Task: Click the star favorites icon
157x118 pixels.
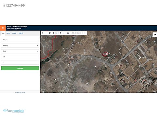Action: [x=61, y=33]
